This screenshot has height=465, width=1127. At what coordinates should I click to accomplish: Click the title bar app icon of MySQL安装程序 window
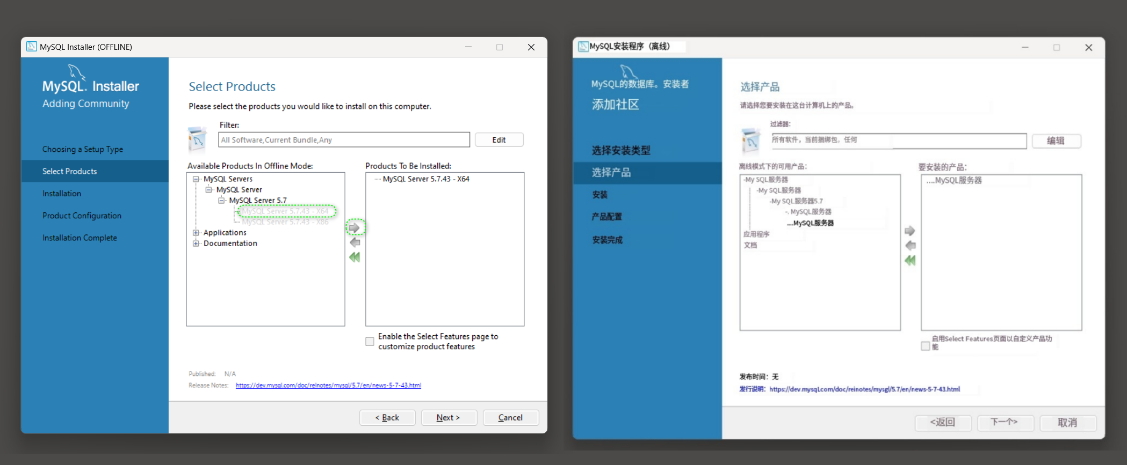point(583,47)
